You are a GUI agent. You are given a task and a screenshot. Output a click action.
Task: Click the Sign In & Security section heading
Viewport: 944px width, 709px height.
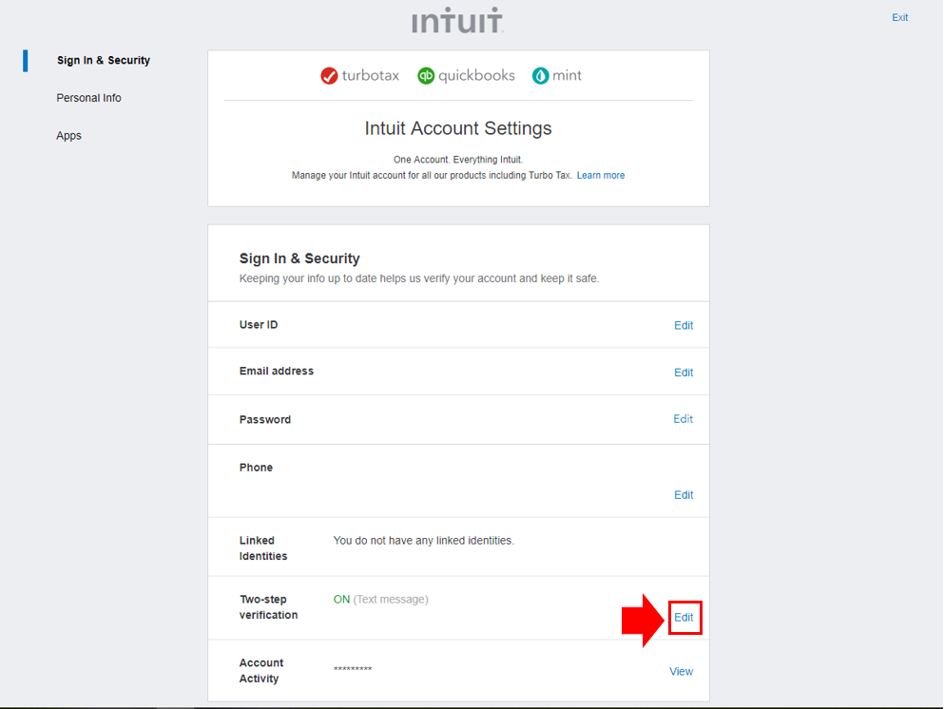[299, 259]
